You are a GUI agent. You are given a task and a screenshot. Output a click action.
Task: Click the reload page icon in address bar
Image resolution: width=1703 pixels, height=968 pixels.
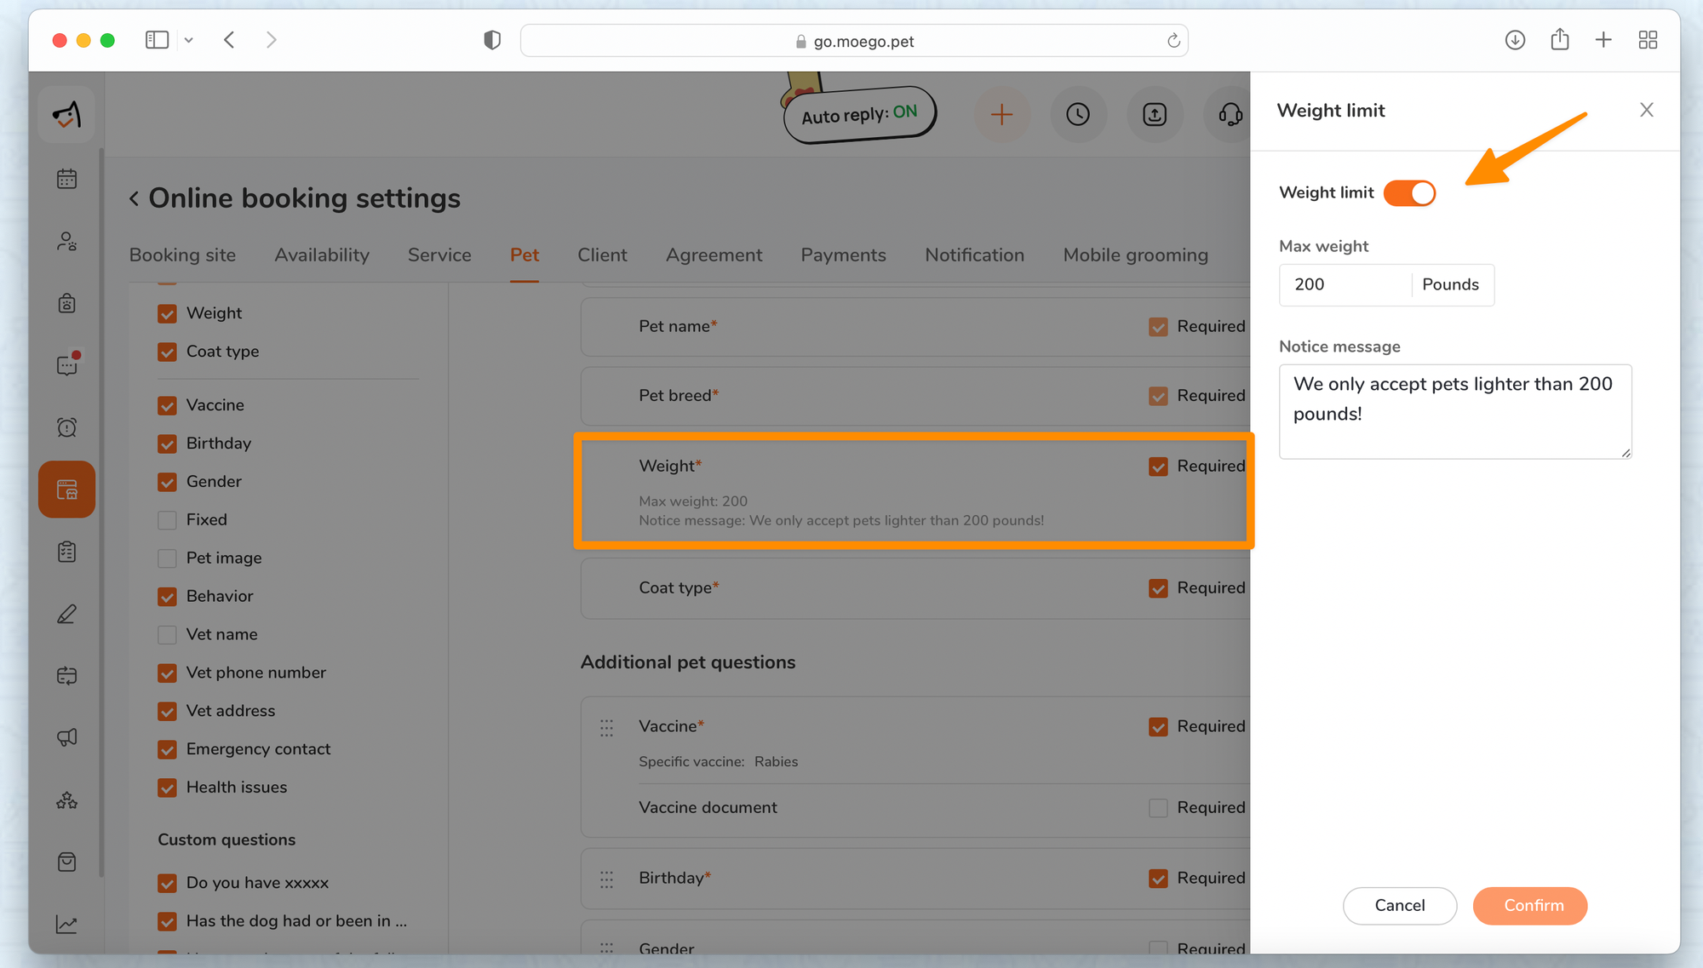(1173, 41)
